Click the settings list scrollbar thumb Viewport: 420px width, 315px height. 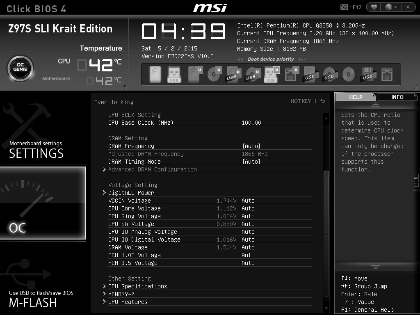[326, 233]
